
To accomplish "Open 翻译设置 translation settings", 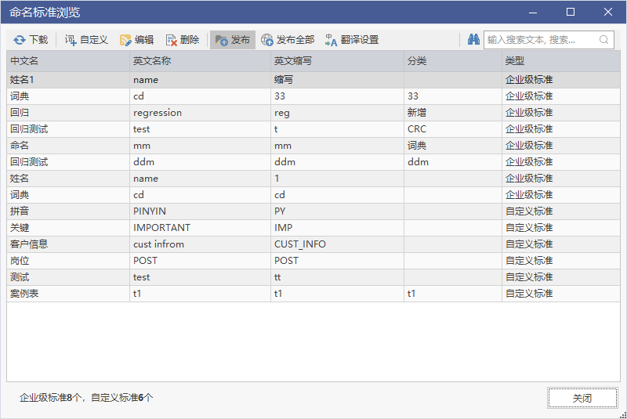I will pos(351,40).
